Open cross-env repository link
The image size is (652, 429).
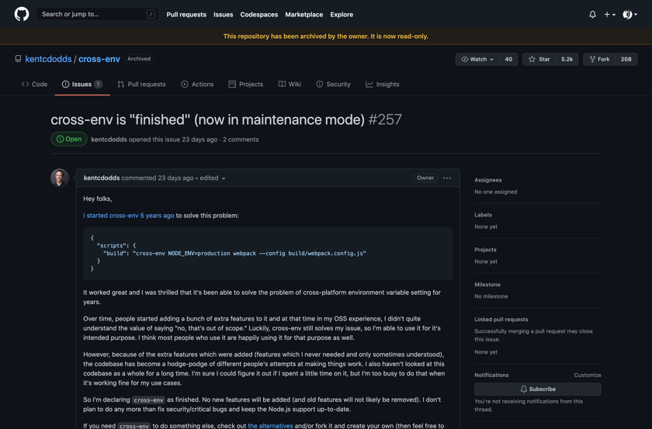click(99, 59)
